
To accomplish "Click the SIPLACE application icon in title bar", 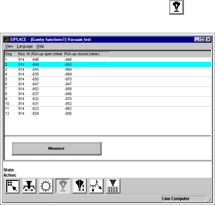I will point(6,40).
